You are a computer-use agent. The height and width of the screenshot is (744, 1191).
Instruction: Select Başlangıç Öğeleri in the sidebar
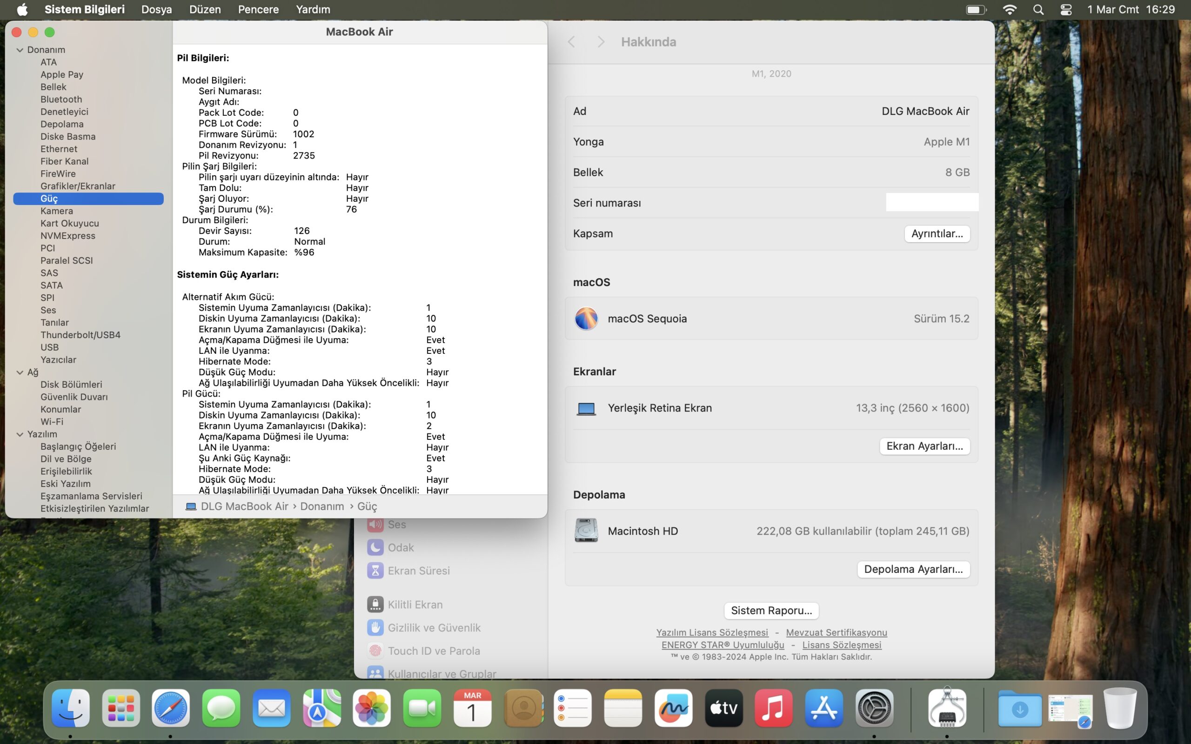pyautogui.click(x=78, y=447)
